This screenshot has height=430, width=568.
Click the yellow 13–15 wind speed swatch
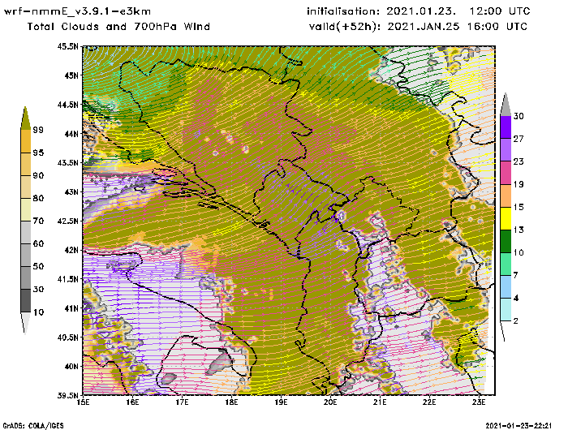pos(506,218)
